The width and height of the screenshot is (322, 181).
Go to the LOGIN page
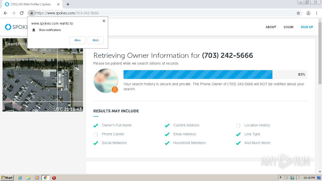(289, 27)
